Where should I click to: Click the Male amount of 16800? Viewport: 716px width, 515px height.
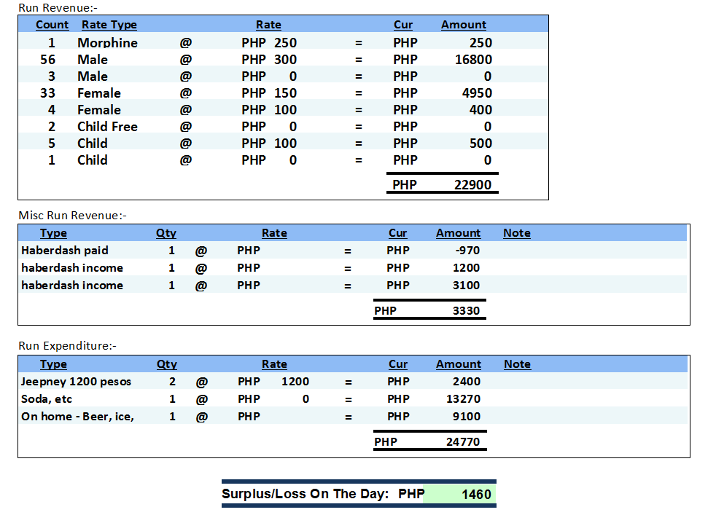(473, 60)
